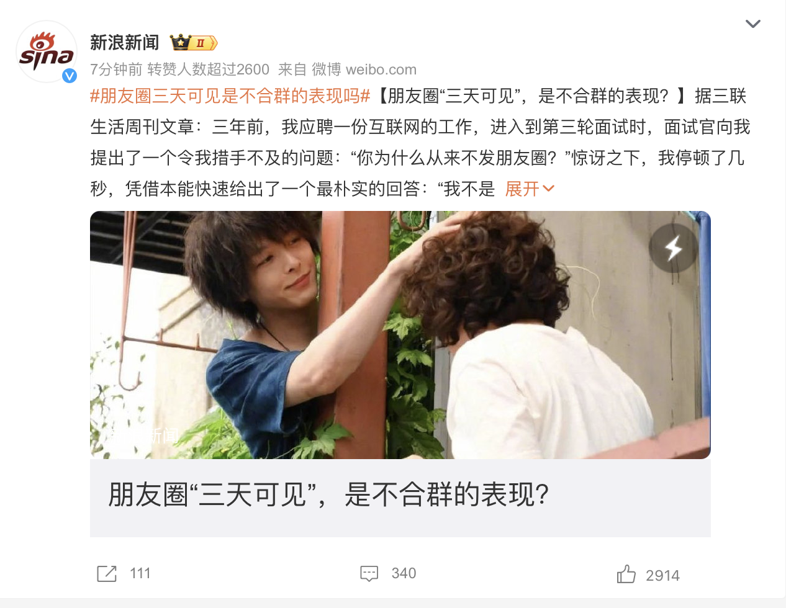The width and height of the screenshot is (786, 608).
Task: Open post options chevron at top right
Action: click(x=753, y=24)
